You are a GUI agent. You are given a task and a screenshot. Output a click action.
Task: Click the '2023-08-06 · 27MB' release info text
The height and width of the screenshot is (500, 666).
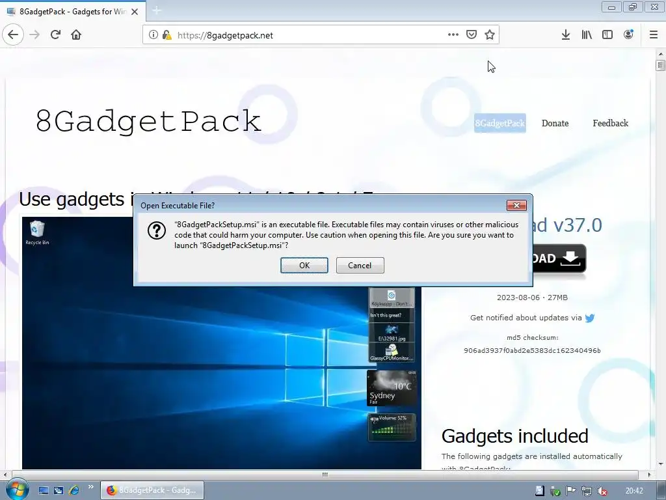click(532, 298)
